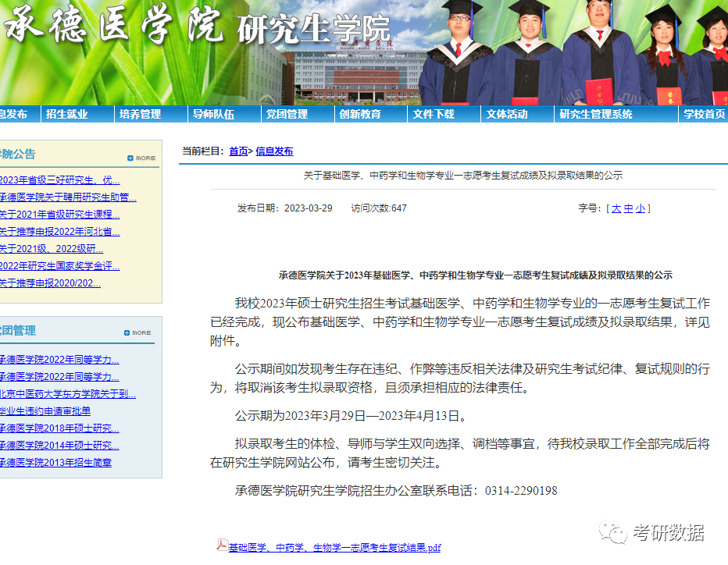Open notice 2022年研究生国家奖学金评...
The height and width of the screenshot is (565, 728).
[x=59, y=266]
